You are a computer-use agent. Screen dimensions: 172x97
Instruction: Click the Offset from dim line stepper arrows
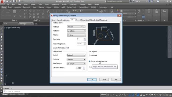[84, 68]
